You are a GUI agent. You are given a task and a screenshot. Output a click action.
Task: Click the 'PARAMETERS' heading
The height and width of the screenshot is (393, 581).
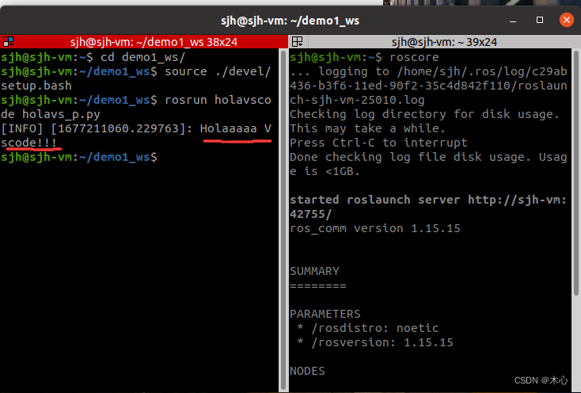coord(325,314)
